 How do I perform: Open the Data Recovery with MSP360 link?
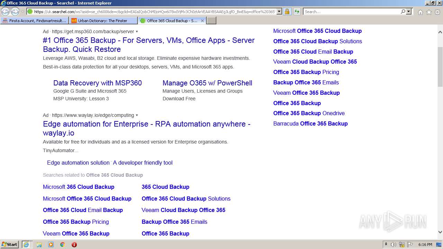click(98, 83)
